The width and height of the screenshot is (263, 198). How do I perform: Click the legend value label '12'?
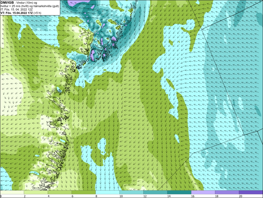(145, 196)
